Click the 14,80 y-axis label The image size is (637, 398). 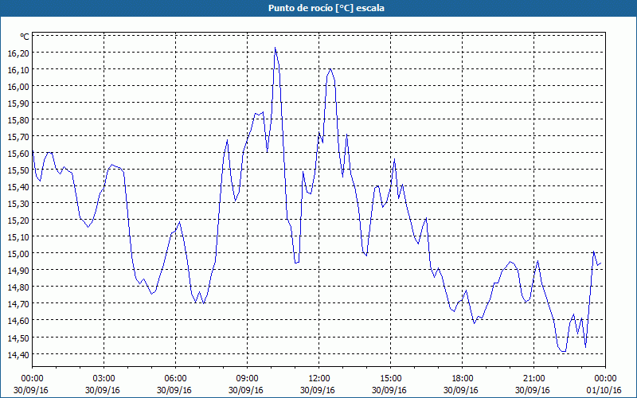coord(18,287)
